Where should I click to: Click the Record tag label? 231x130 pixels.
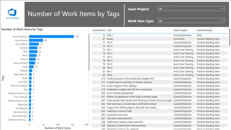coord(24,59)
